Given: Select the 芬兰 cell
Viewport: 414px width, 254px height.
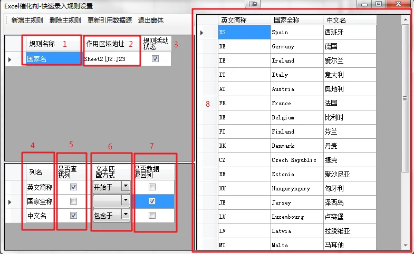Looking at the screenshot, I should point(350,131).
